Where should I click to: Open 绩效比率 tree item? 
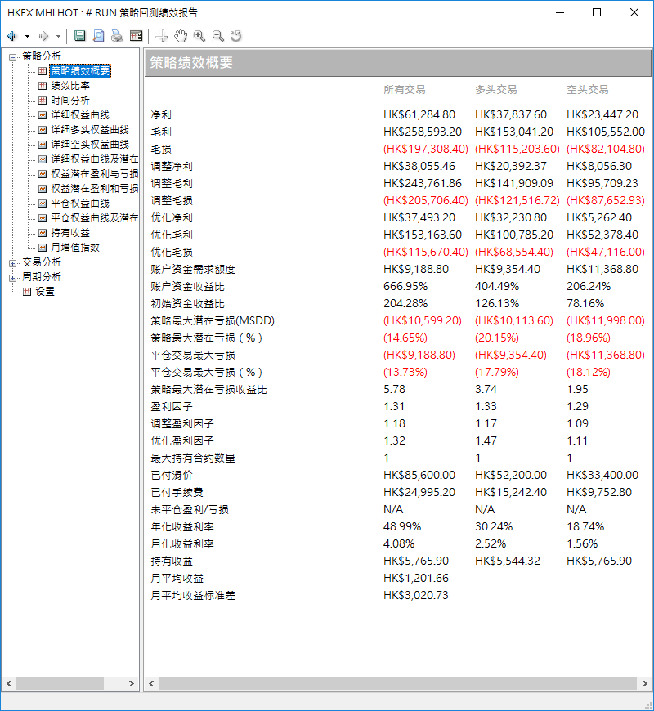coord(70,86)
